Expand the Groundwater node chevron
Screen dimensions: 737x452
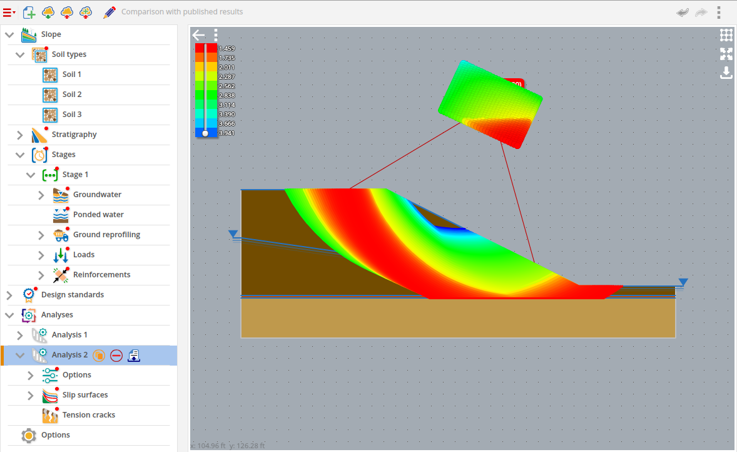(x=41, y=195)
